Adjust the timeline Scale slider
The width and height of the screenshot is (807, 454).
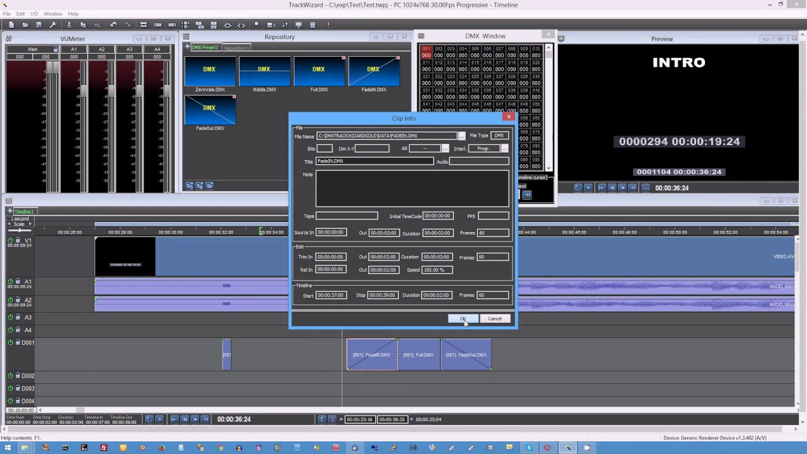(x=19, y=230)
